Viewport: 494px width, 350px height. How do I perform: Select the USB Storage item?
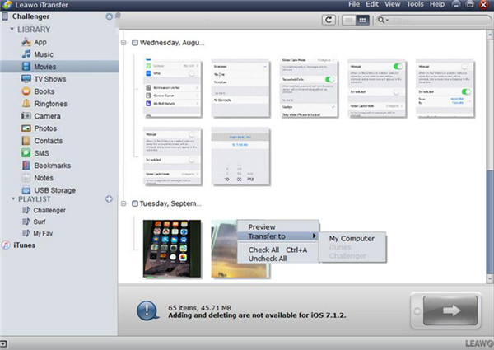[54, 190]
